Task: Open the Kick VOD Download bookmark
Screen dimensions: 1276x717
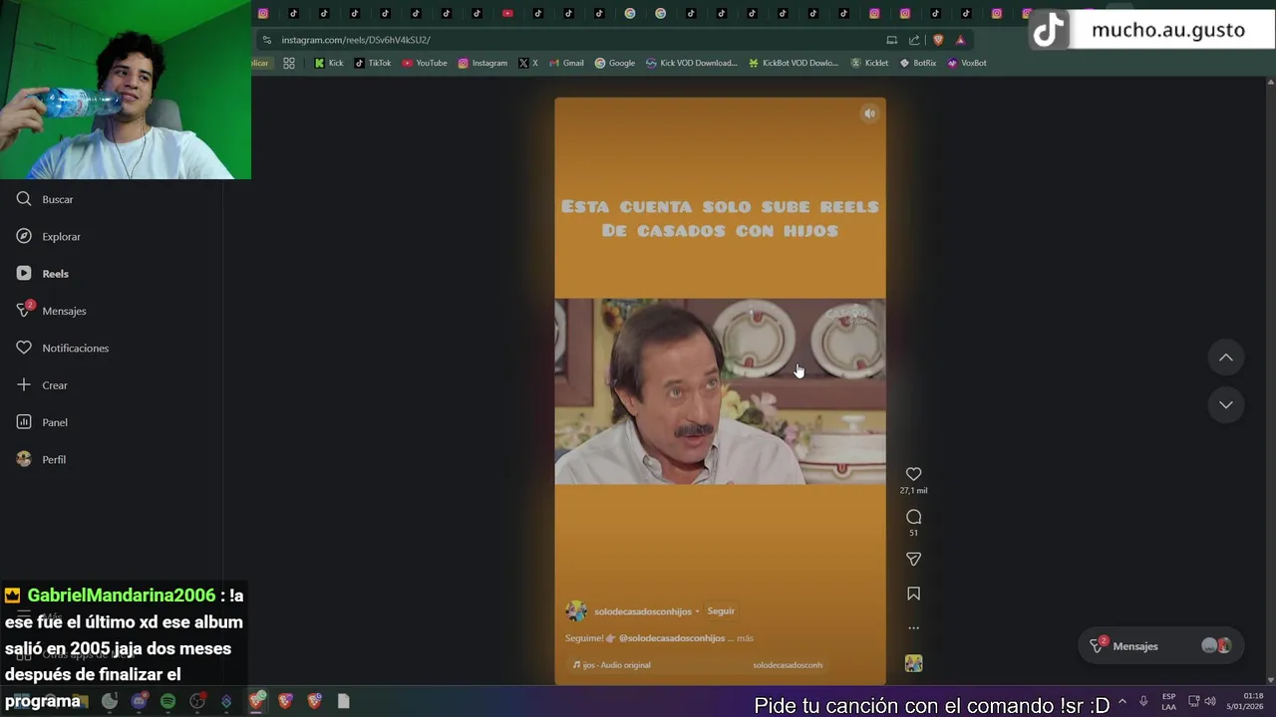Action: (x=692, y=63)
